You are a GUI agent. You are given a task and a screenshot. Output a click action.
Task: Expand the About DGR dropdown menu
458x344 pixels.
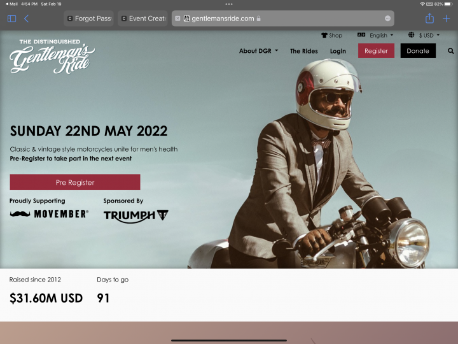point(258,51)
